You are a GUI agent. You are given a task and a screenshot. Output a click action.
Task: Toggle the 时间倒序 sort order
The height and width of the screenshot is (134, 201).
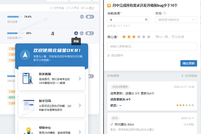point(189,76)
